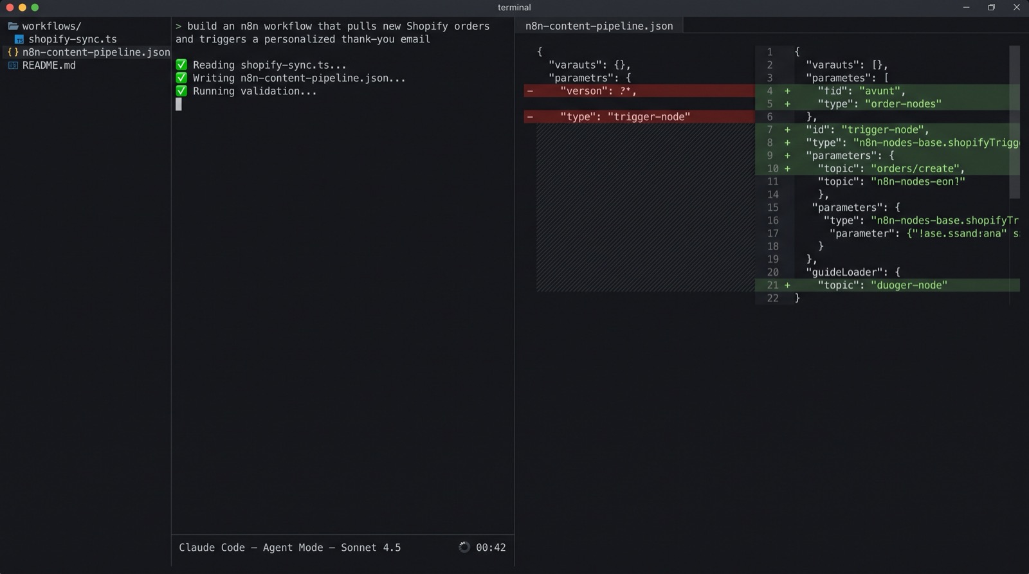Image resolution: width=1029 pixels, height=574 pixels.
Task: Click the loading spinner next to 00:42
Action: point(464,547)
